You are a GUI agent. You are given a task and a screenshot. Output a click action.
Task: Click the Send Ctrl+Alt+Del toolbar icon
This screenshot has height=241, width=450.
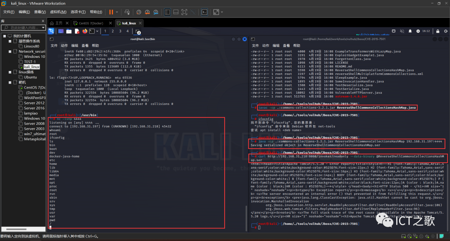tap(127, 12)
